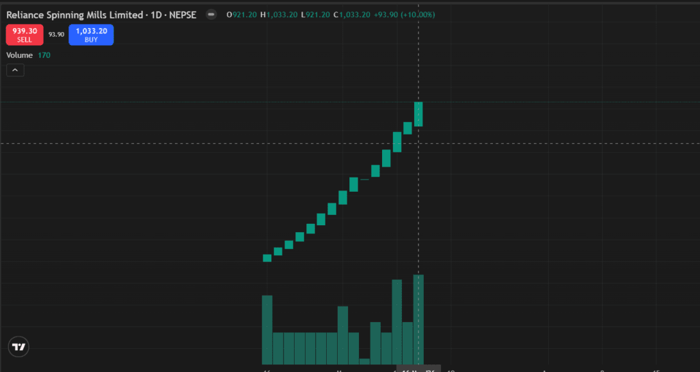Click the 93.90 spread value between Sell and Buy
700x372 pixels.
point(56,35)
